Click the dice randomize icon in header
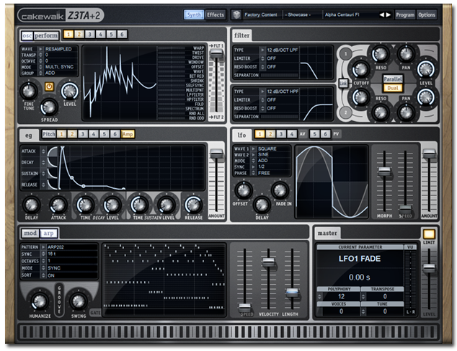The width and height of the screenshot is (457, 351). [x=236, y=14]
